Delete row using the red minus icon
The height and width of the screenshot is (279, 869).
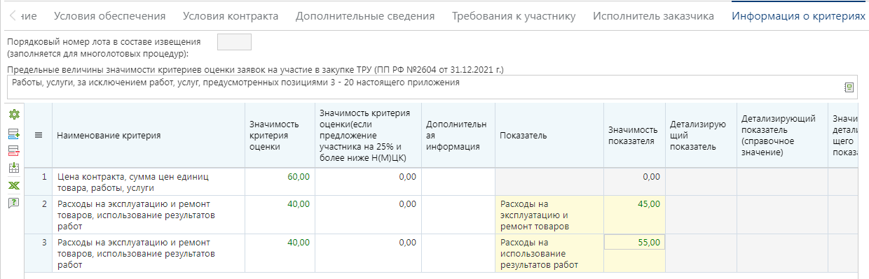[x=13, y=150]
